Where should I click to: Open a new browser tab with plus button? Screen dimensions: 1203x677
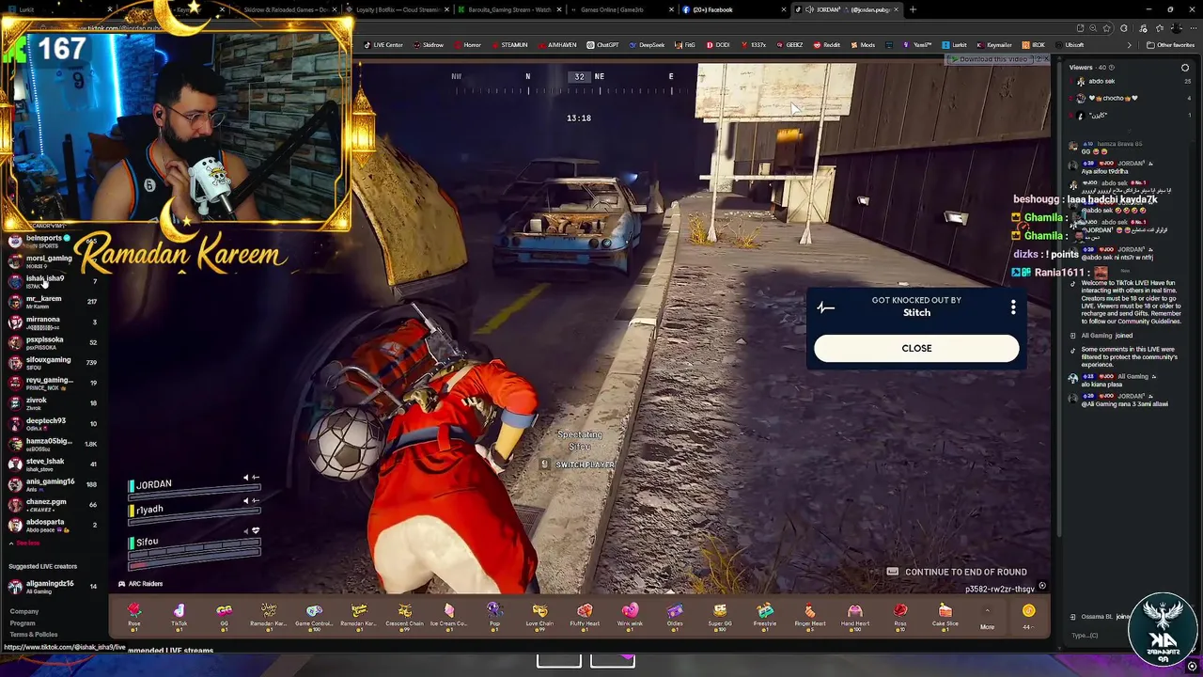(x=913, y=9)
